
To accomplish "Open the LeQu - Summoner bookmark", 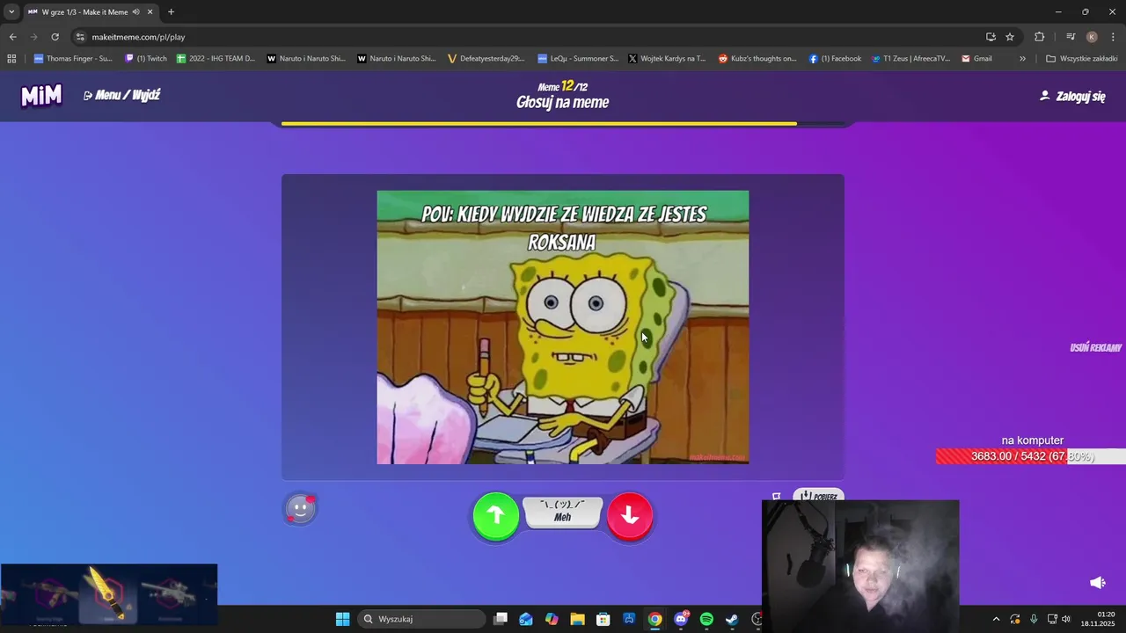I will click(578, 59).
